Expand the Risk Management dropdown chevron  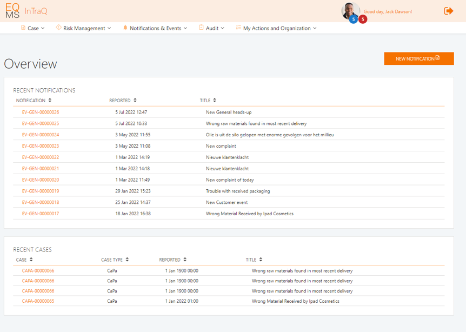109,28
